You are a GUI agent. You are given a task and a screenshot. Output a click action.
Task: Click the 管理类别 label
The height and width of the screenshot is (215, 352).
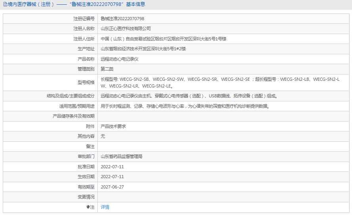point(86,69)
